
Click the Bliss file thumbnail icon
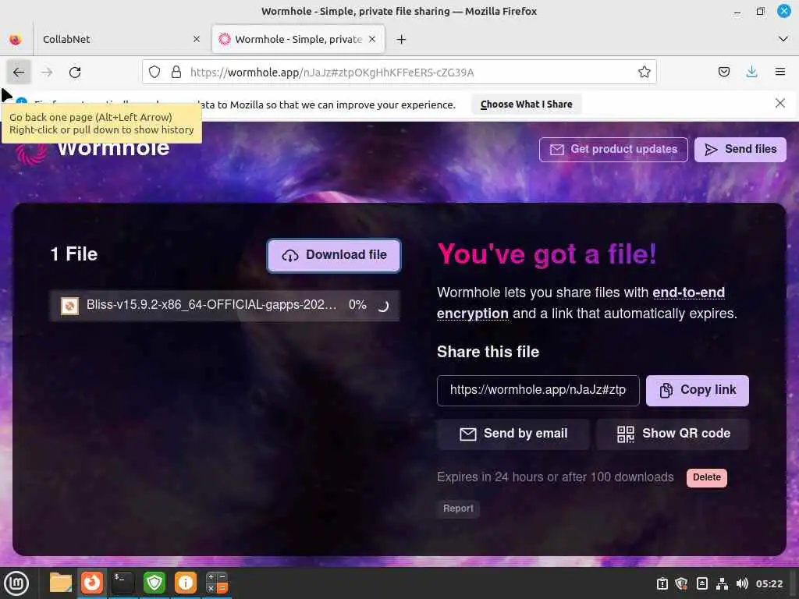click(69, 306)
